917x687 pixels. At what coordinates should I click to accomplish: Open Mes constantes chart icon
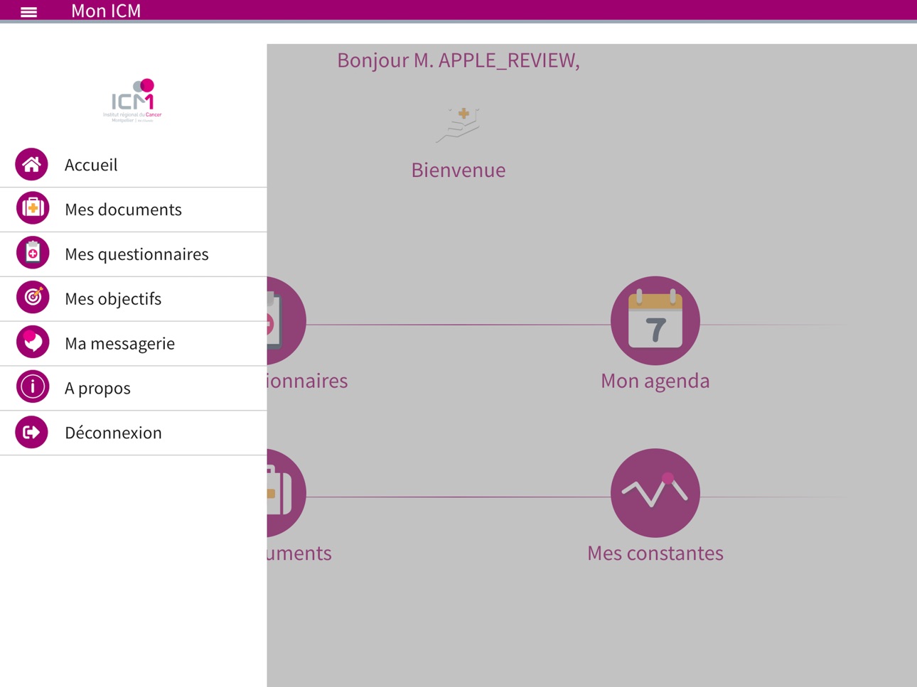[x=655, y=492]
